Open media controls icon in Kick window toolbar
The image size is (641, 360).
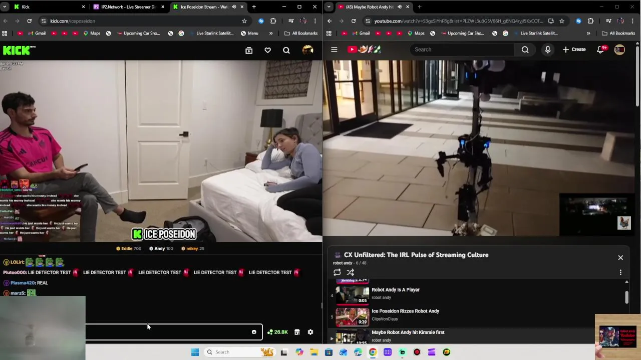[291, 21]
